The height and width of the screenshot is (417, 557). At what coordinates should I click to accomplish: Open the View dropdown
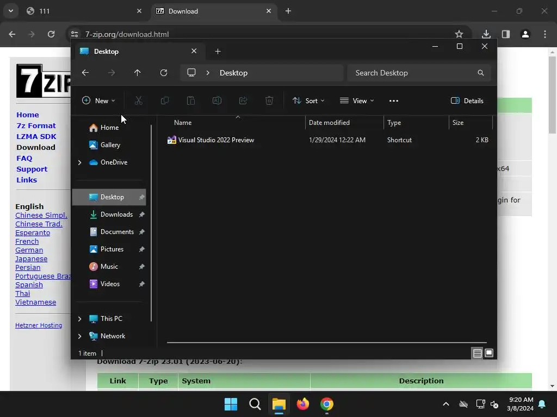tap(357, 100)
